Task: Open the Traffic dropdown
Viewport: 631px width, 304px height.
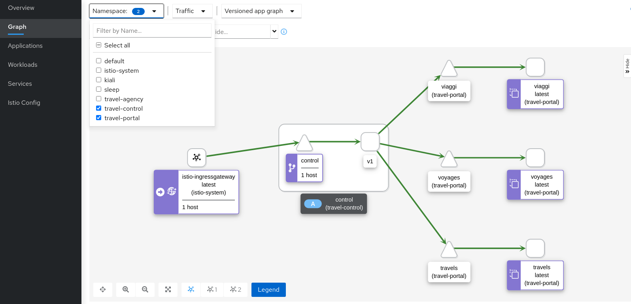Action: coord(192,11)
